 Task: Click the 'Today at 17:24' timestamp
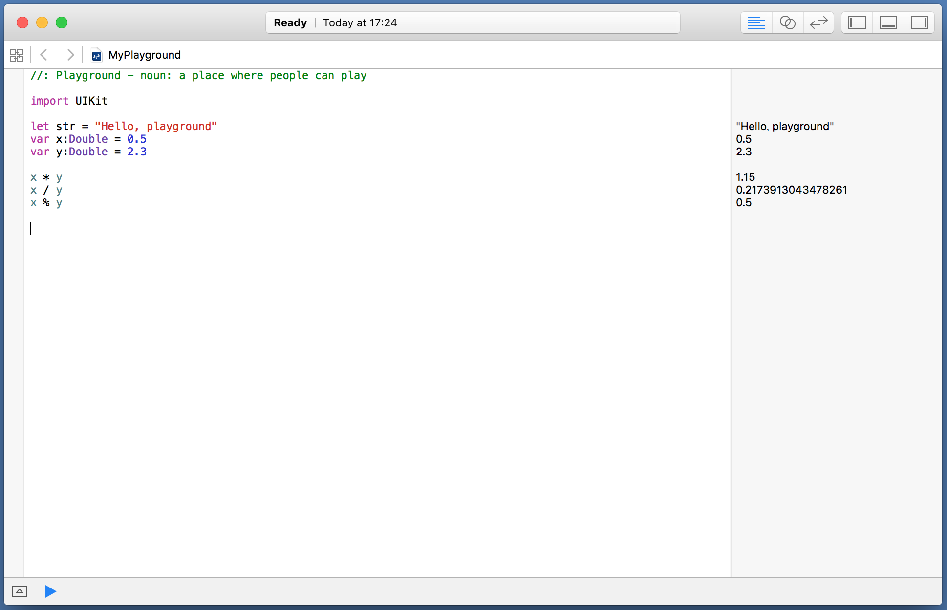tap(360, 22)
